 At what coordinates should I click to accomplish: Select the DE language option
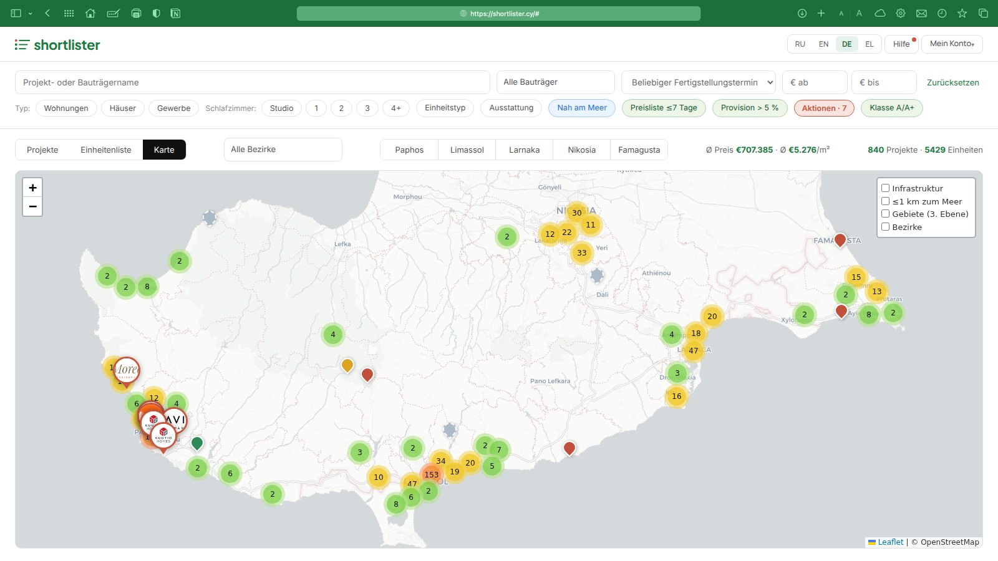coord(847,44)
